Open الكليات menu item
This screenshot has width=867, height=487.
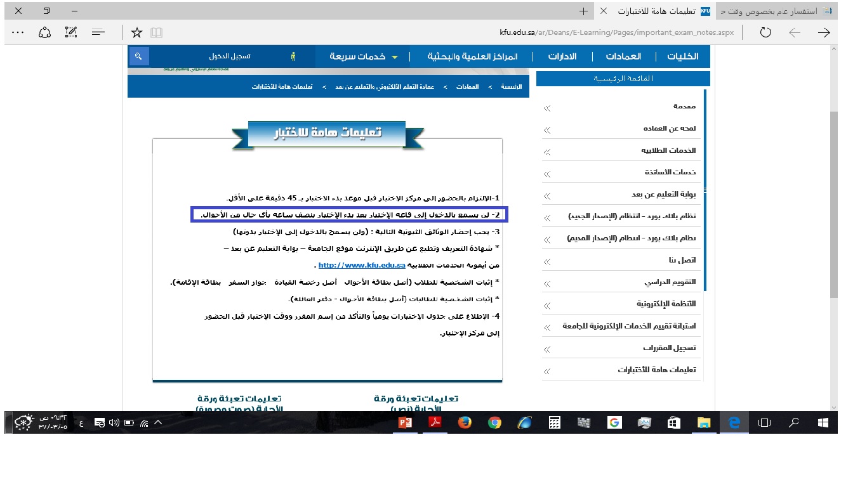[682, 56]
